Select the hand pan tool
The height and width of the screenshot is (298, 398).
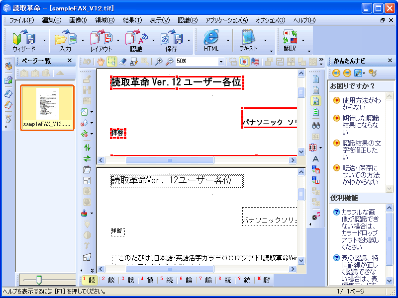[x=101, y=61]
